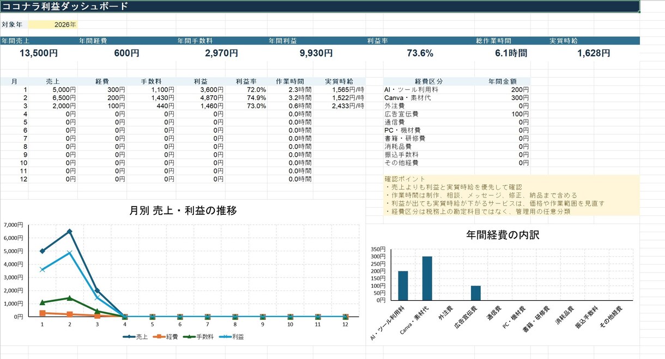Select the 2.3時間 work time cell
665x359 pixels.
pyautogui.click(x=290, y=90)
